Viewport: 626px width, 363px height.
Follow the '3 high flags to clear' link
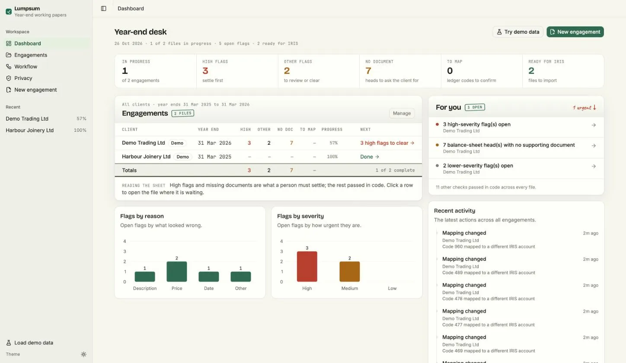(387, 143)
